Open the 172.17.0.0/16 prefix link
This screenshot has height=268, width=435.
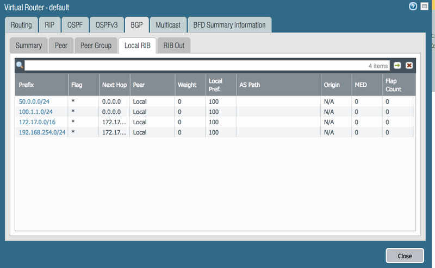click(37, 122)
